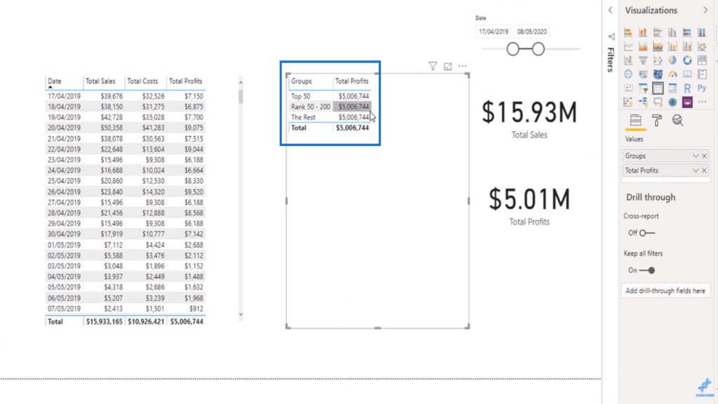Sort by the Total Costs column header

142,81
